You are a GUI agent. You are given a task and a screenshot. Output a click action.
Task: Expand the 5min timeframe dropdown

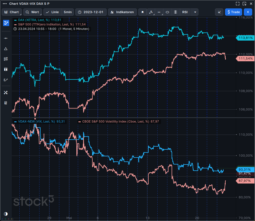click(67, 12)
